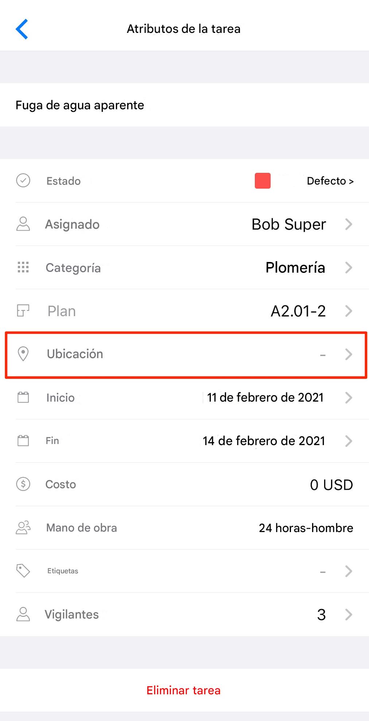Expand Categoría chevron next to Plomería
Screen dimensions: 369x721
pos(349,267)
